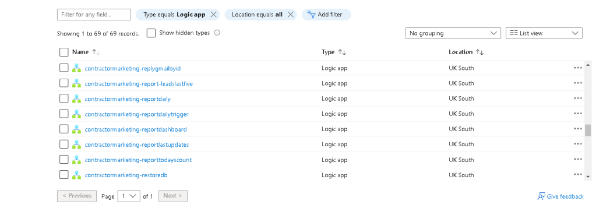Image resolution: width=596 pixels, height=222 pixels.
Task: Click Logic app type in contractormarketing-reportdaily row
Action: pos(334,98)
